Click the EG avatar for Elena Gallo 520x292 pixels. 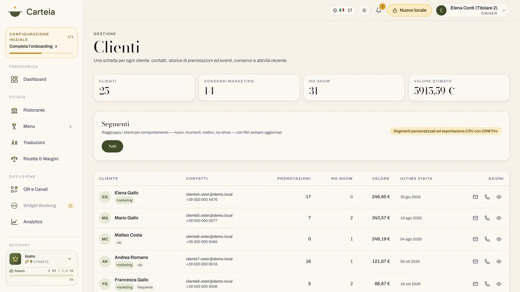point(105,197)
